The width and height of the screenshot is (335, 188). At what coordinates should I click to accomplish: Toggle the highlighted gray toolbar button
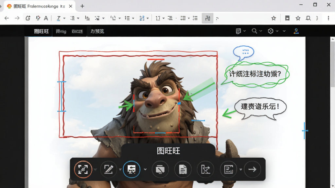207,18
